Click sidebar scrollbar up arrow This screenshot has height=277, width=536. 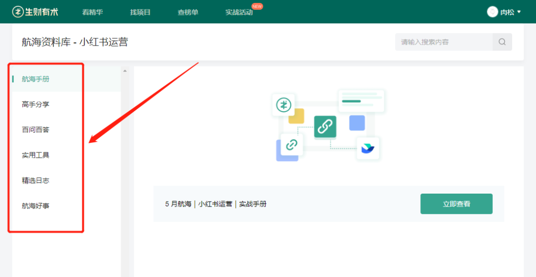tap(125, 71)
